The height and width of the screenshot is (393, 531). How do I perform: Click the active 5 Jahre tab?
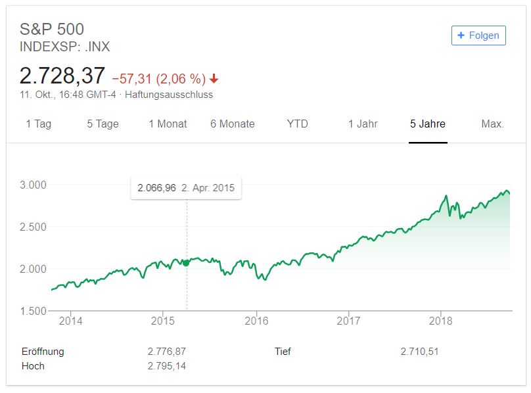[428, 124]
